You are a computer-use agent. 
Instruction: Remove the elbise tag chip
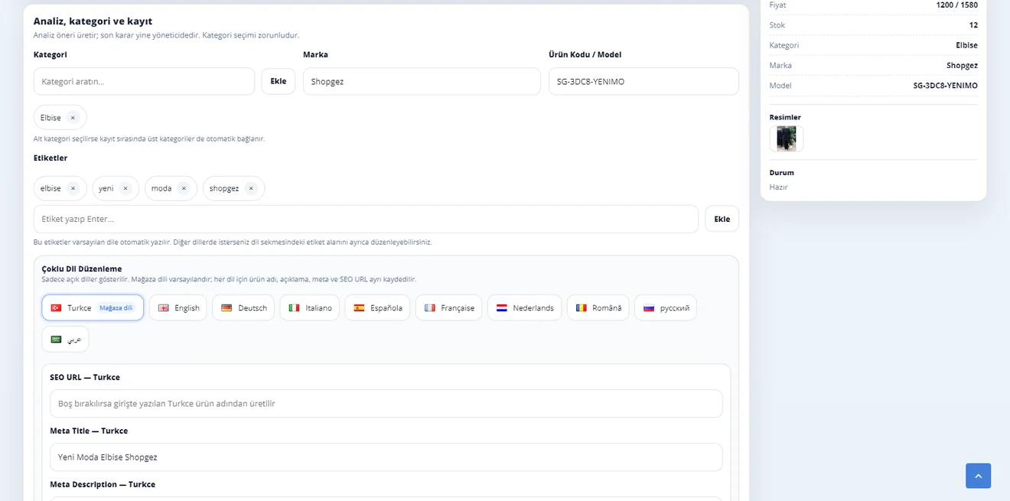[73, 188]
